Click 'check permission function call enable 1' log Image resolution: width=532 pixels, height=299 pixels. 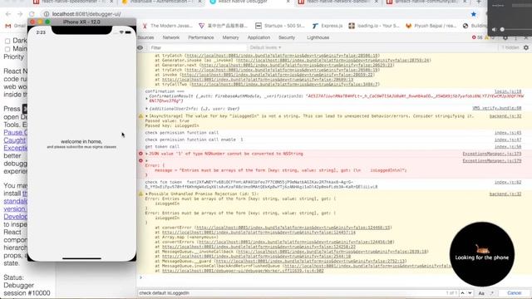coord(194,140)
